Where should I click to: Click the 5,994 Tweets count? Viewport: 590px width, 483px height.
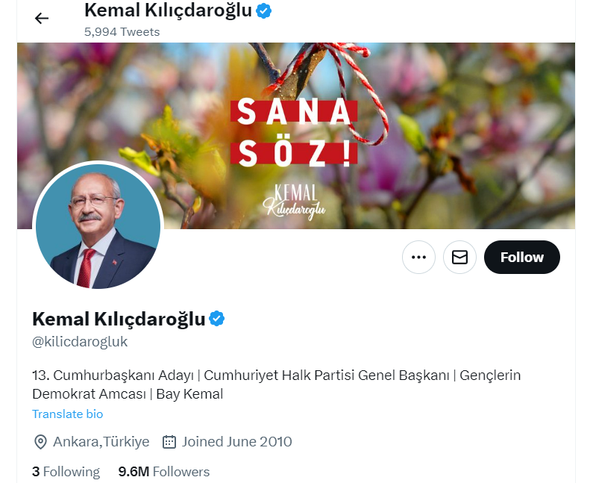coord(122,32)
